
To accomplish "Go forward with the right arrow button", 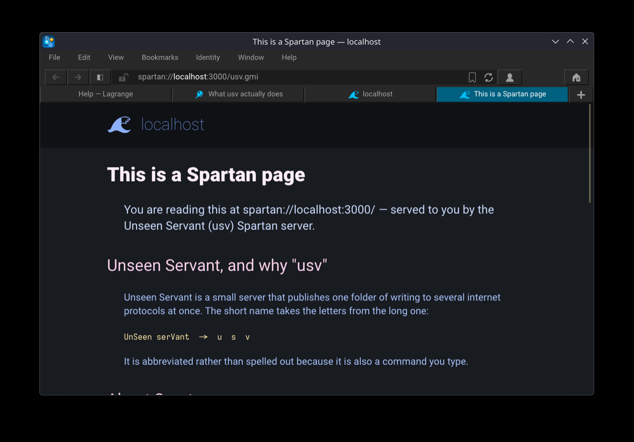I will click(78, 77).
